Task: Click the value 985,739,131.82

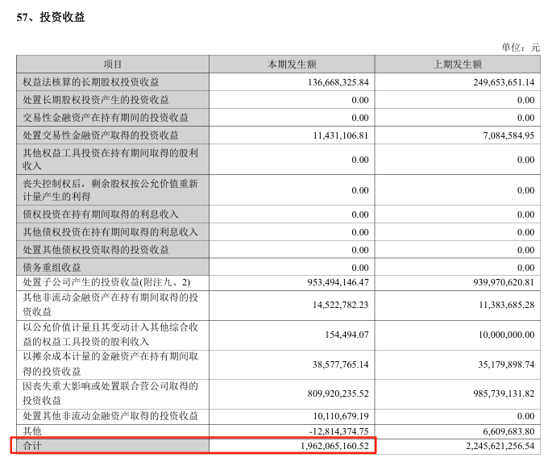Action: (x=504, y=393)
